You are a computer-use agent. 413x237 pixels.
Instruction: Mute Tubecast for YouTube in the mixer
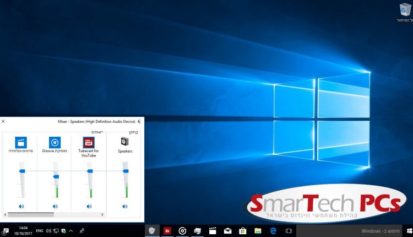tap(89, 206)
